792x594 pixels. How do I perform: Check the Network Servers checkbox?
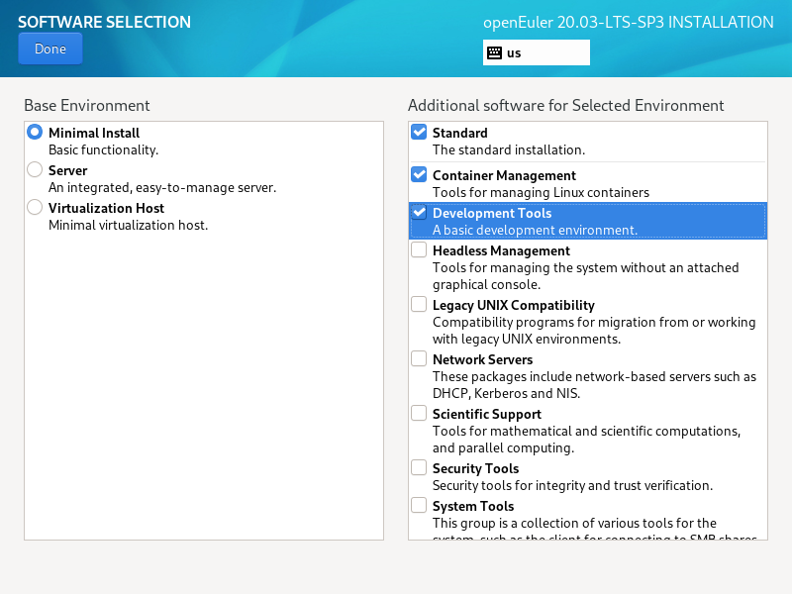419,358
